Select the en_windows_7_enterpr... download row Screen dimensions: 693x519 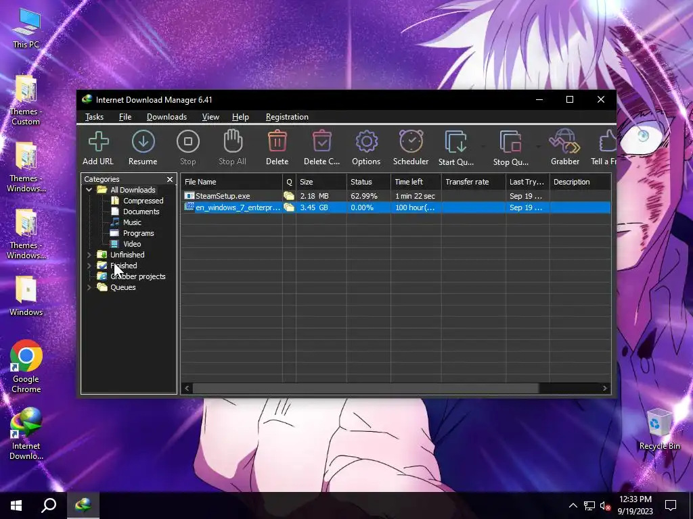[397, 207]
